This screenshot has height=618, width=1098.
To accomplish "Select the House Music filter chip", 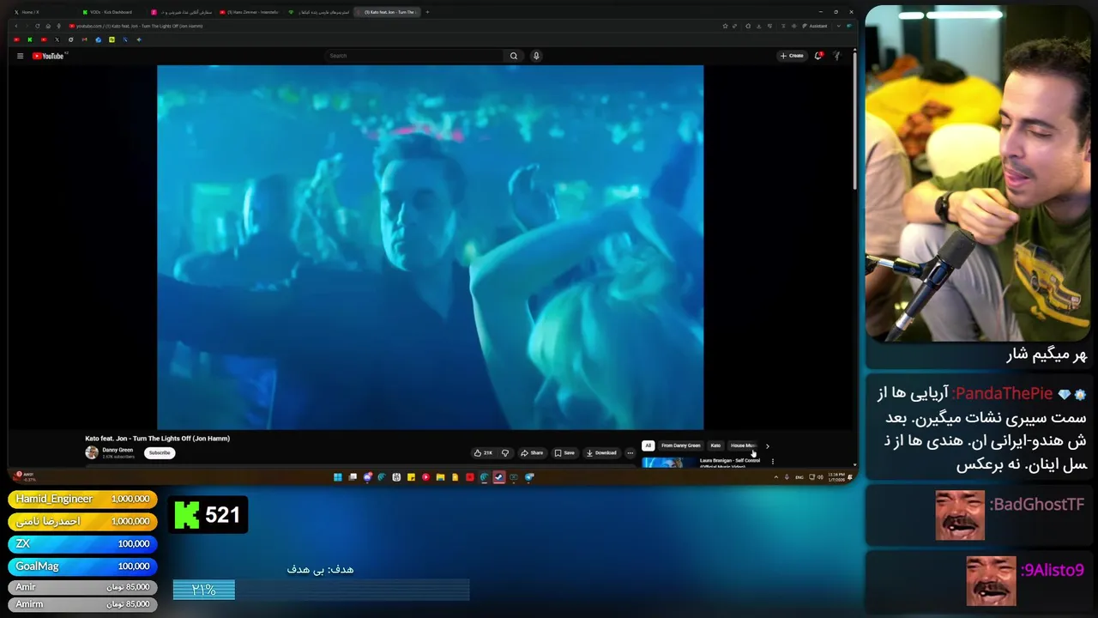I will (743, 445).
